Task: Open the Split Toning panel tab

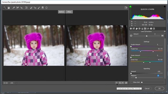Action: 142,28
